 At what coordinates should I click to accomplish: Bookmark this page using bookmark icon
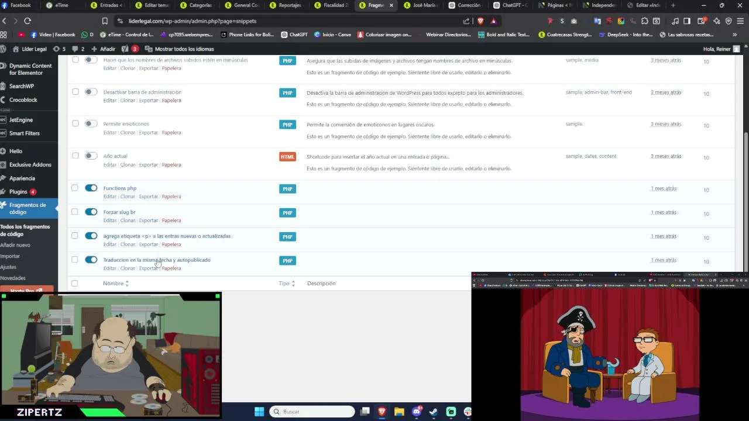(x=105, y=21)
